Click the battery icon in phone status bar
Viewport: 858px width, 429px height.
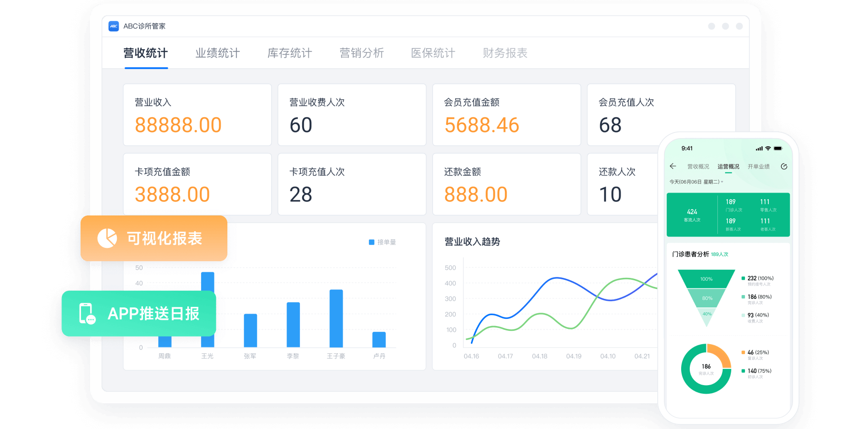click(778, 149)
